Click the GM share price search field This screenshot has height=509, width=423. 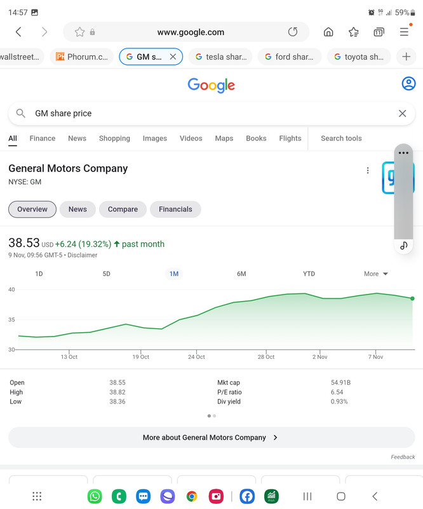(211, 113)
